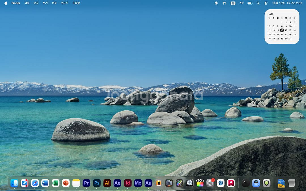Open the 파일 menu
The height and width of the screenshot is (191, 306).
[27, 3]
